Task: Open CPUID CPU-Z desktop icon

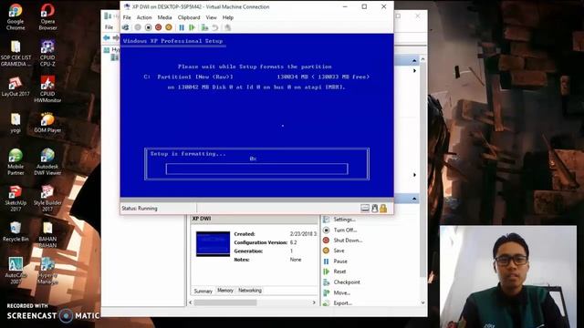Action: click(47, 53)
